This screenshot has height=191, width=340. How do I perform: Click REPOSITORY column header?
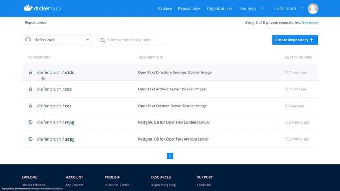[x=39, y=57]
